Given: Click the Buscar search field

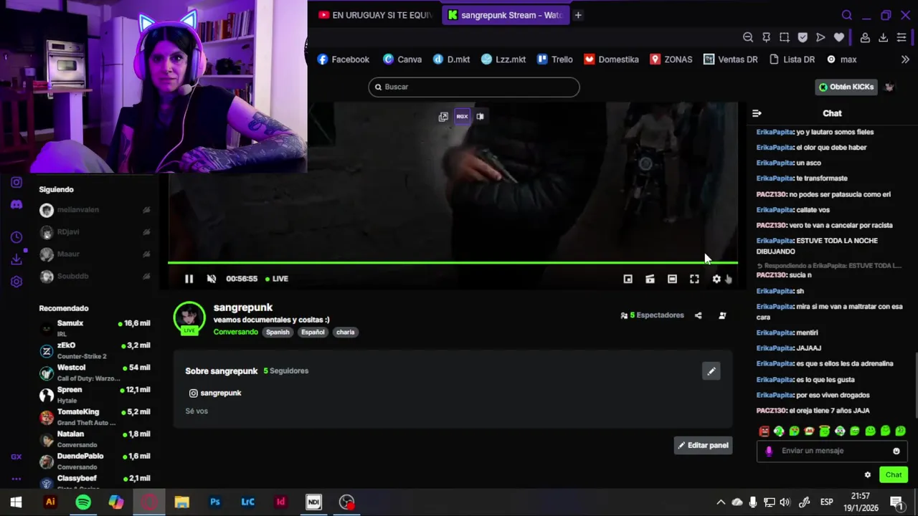Looking at the screenshot, I should click(x=474, y=87).
